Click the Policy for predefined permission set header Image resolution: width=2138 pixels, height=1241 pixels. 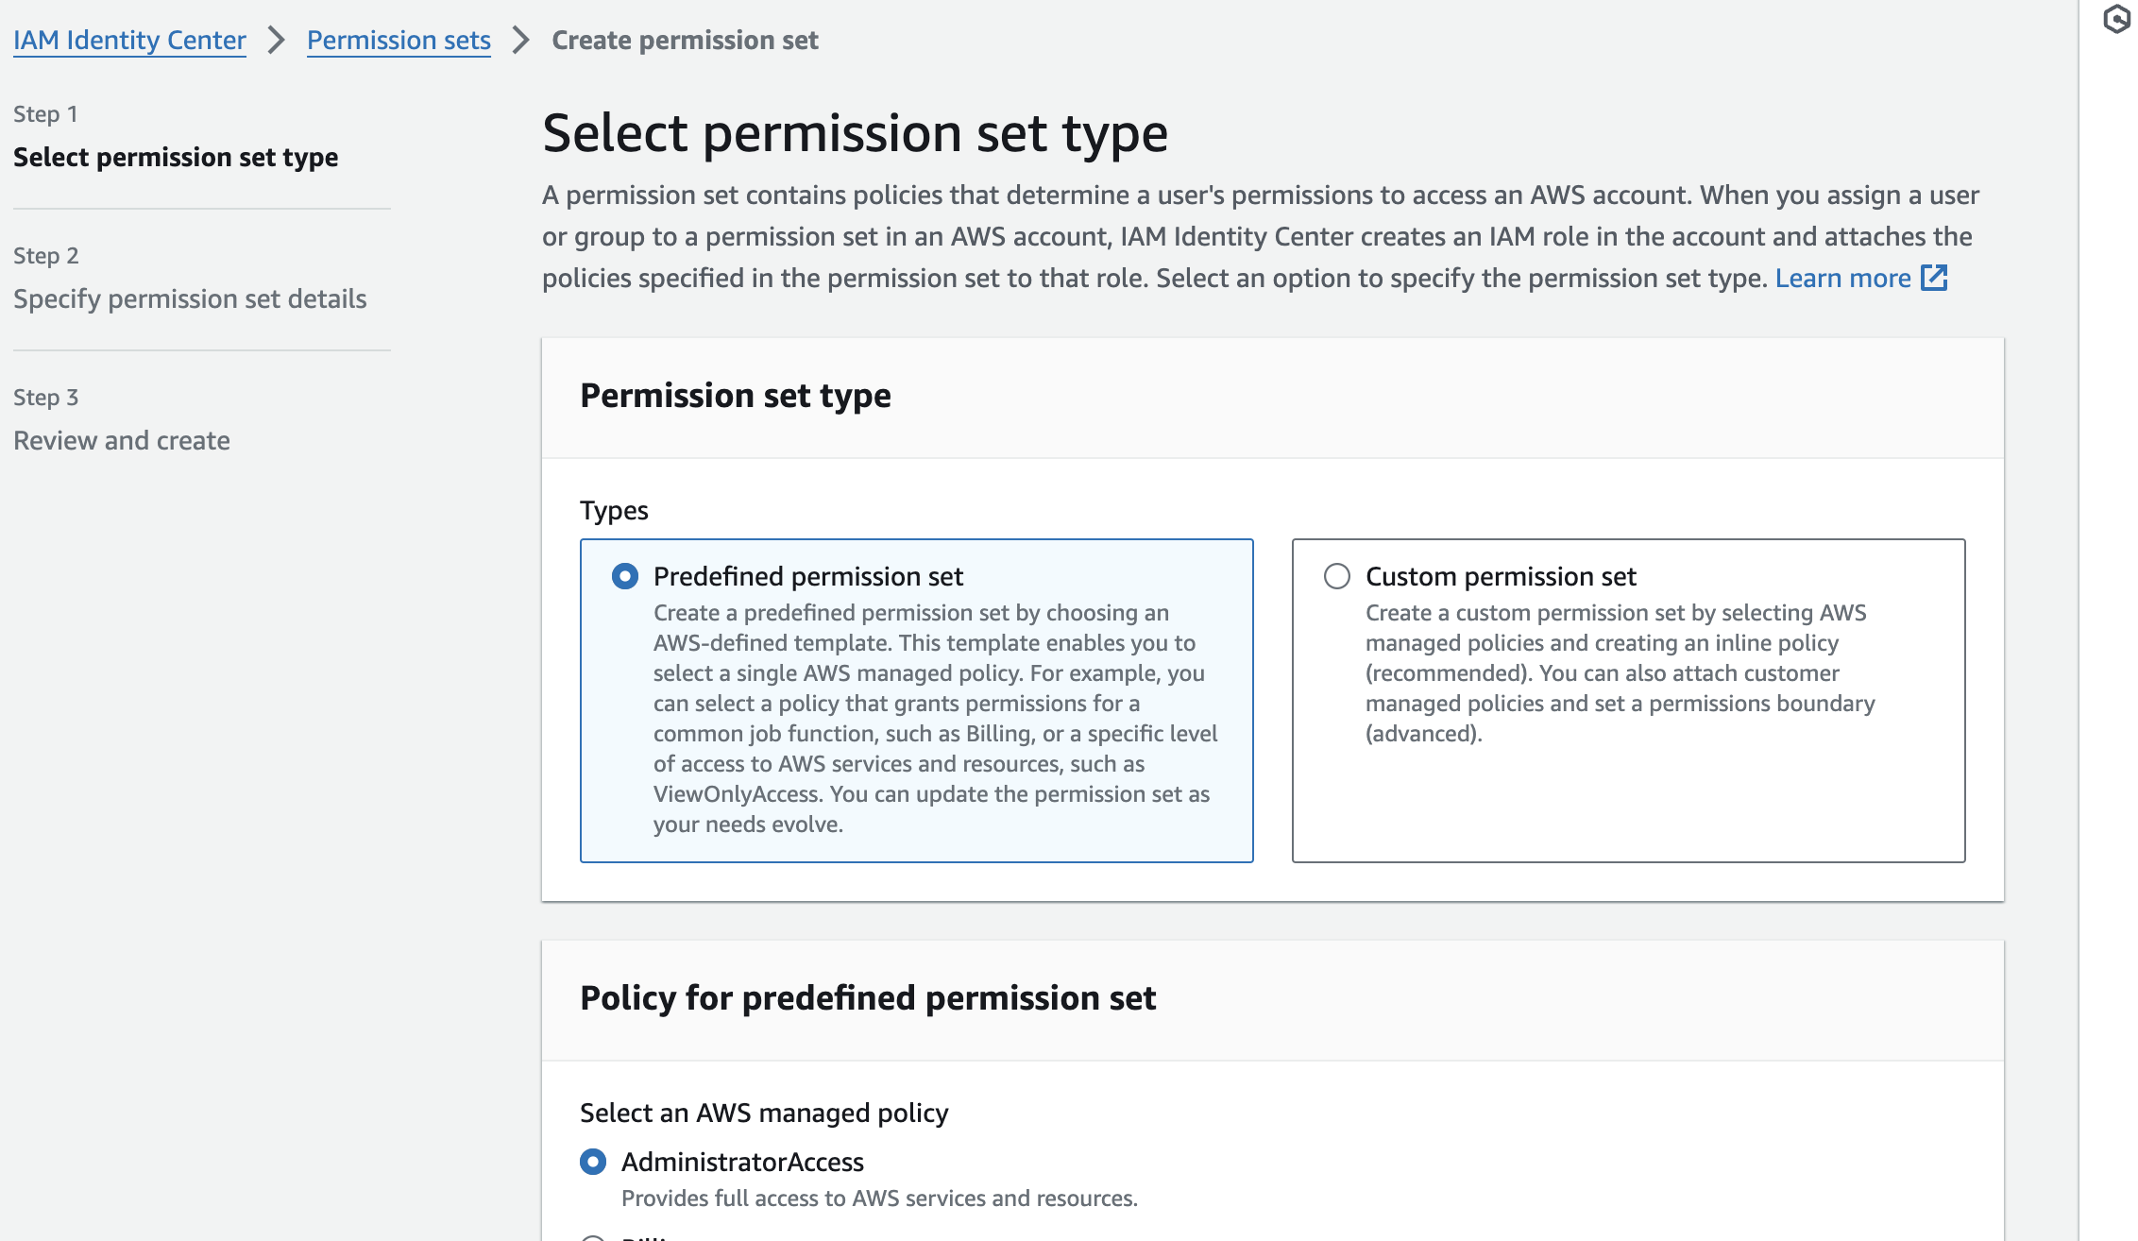[868, 997]
